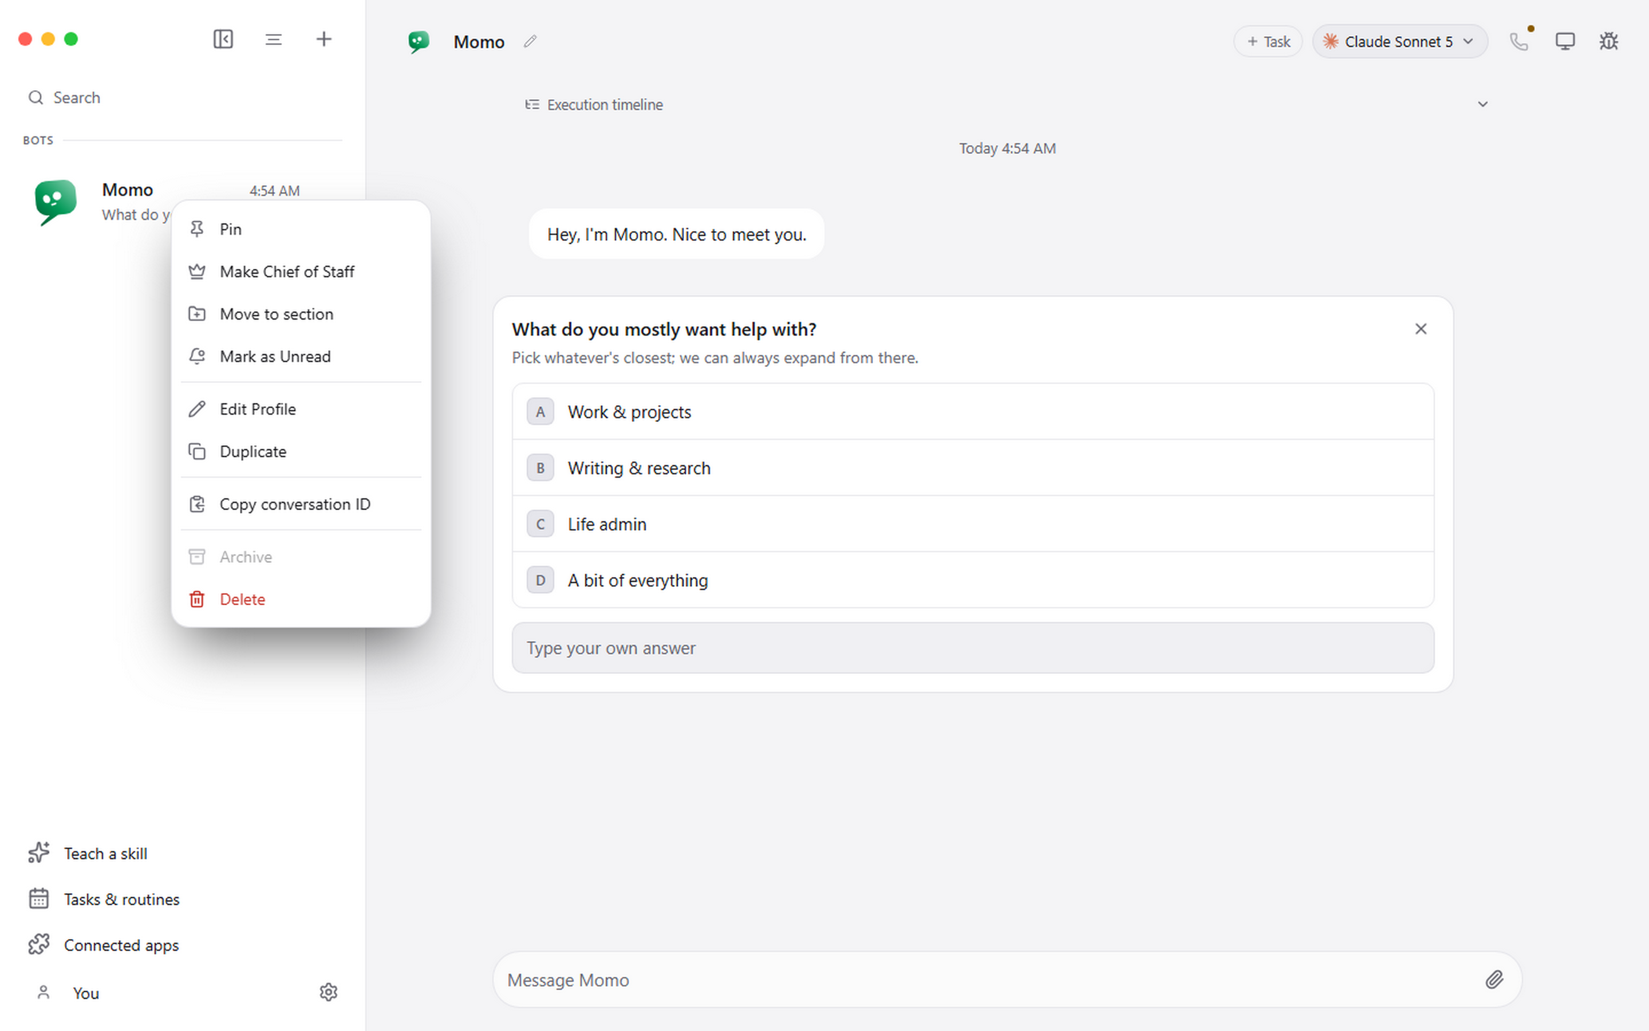Viewport: 1649px width, 1031px height.
Task: Click the trash icon beside Delete
Action: coord(197,599)
